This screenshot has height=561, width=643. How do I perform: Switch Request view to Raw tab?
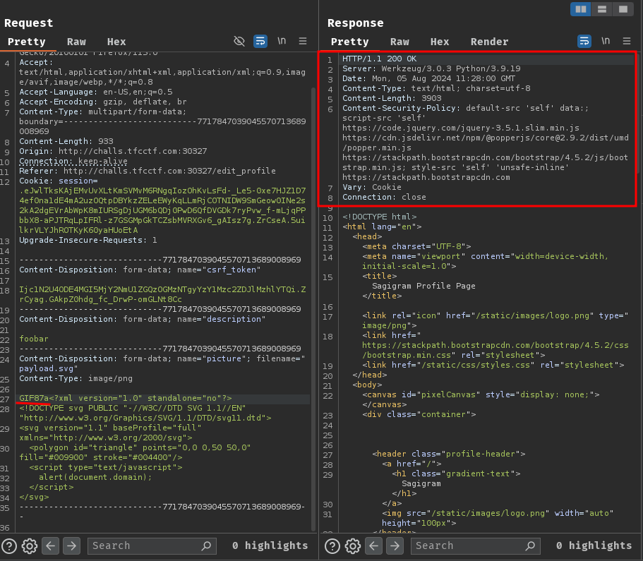pos(77,42)
